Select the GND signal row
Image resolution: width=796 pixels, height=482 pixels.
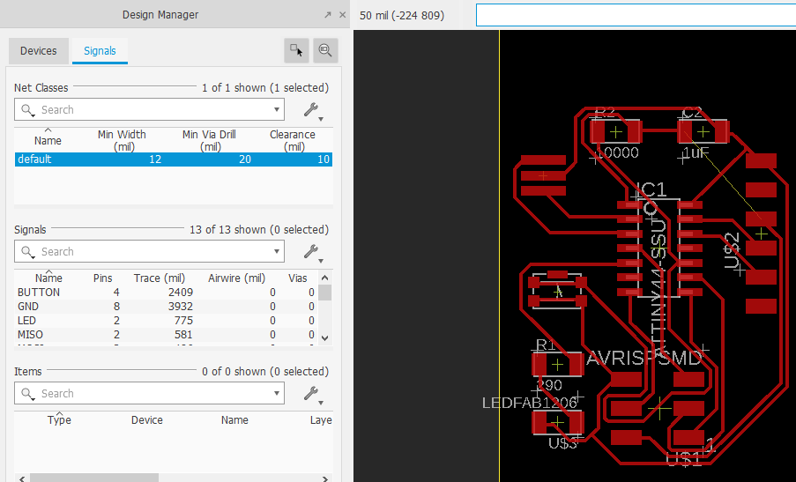coord(167,307)
